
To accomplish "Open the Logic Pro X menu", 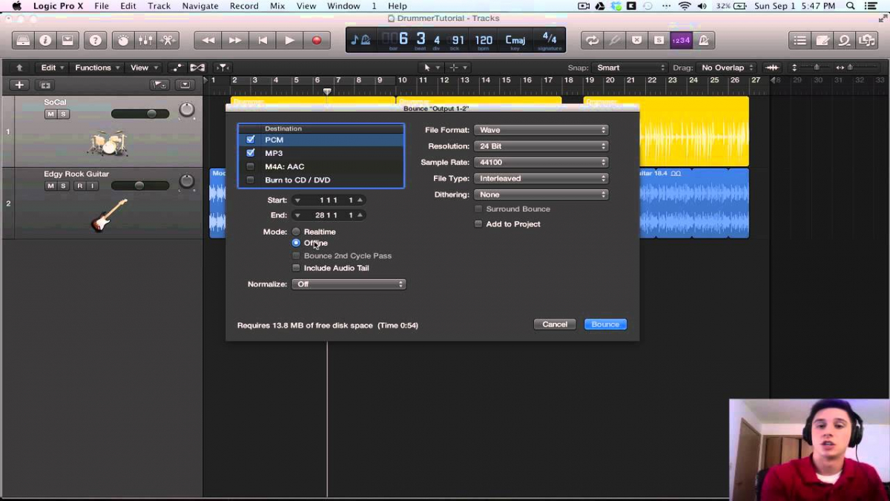I will click(x=57, y=6).
